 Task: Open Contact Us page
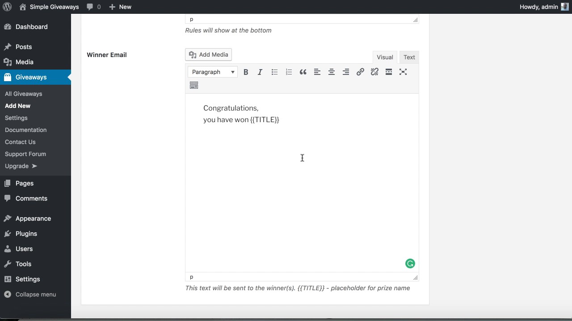(x=20, y=142)
